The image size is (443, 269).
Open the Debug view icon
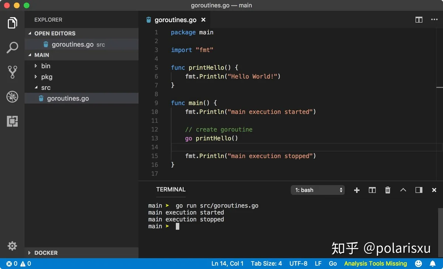(x=12, y=97)
